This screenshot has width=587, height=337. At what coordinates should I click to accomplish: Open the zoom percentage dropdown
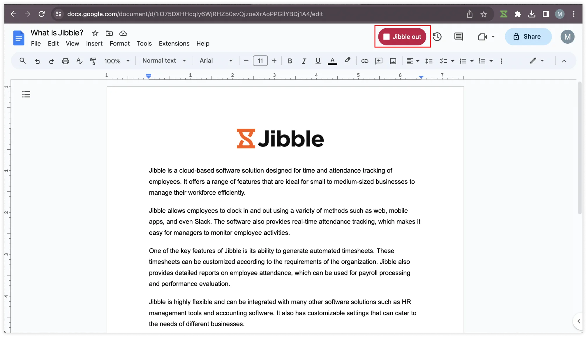click(117, 61)
